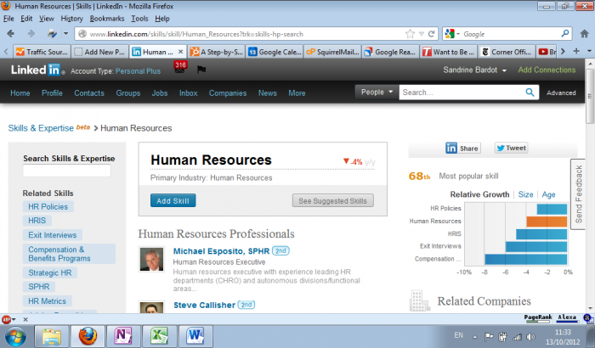Image resolution: width=595 pixels, height=348 pixels.
Task: Click the taskbar volume speaker icon
Action: (531, 337)
